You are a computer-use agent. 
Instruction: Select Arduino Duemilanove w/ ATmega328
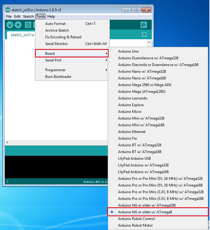click(x=158, y=58)
